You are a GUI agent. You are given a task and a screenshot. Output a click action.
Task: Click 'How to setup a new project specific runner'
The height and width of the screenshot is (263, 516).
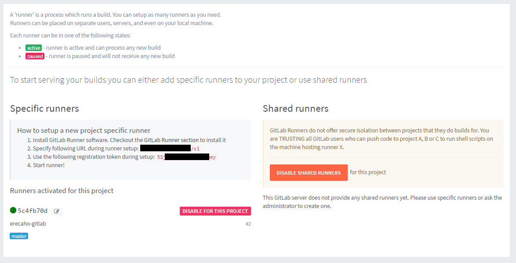point(84,130)
